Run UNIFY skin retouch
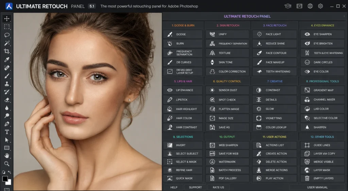 (x=227, y=34)
